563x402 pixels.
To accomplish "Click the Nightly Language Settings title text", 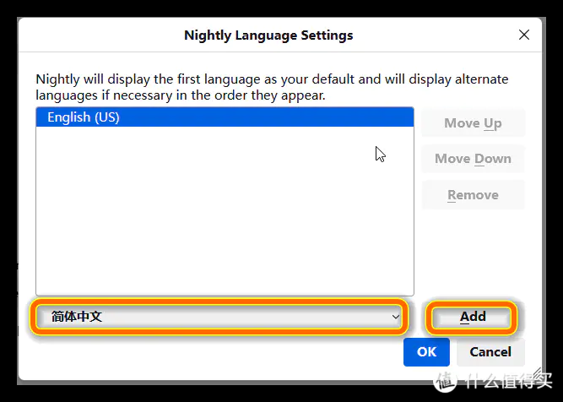I will tap(268, 35).
